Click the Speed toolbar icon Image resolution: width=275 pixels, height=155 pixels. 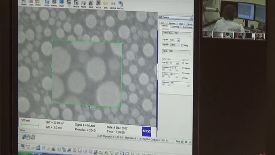(37, 3)
